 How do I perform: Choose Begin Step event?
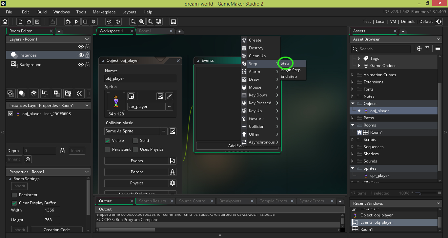[x=293, y=70]
